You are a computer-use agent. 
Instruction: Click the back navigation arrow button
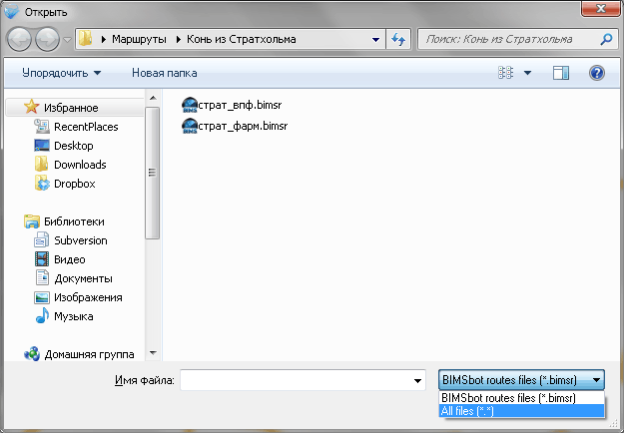21,40
